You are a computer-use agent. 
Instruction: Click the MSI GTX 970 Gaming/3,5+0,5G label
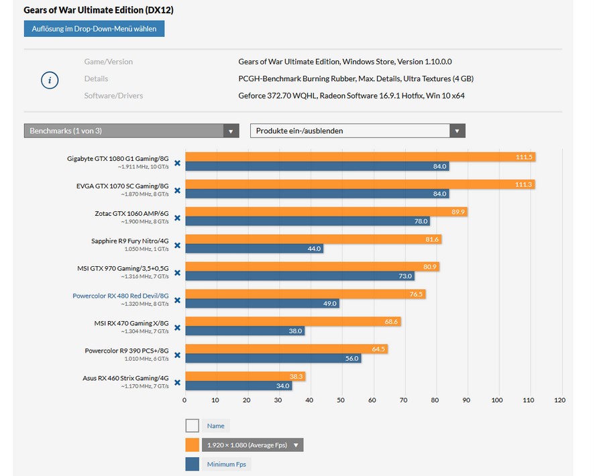click(123, 268)
